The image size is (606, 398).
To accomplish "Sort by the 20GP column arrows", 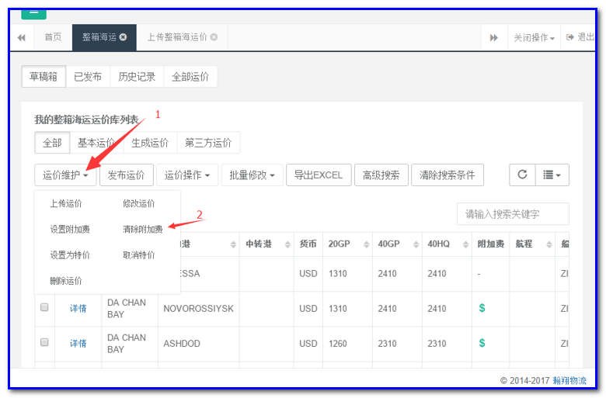I will (367, 244).
